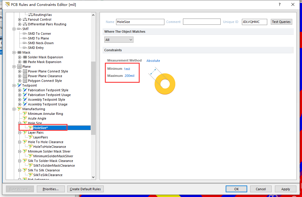Change the Absolute measurement method
Screen dimensions: 302x197
coord(153,61)
